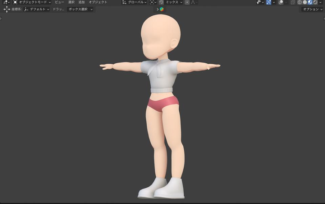Open the 選択 menu
Image resolution: width=325 pixels, height=204 pixels.
[71, 2]
